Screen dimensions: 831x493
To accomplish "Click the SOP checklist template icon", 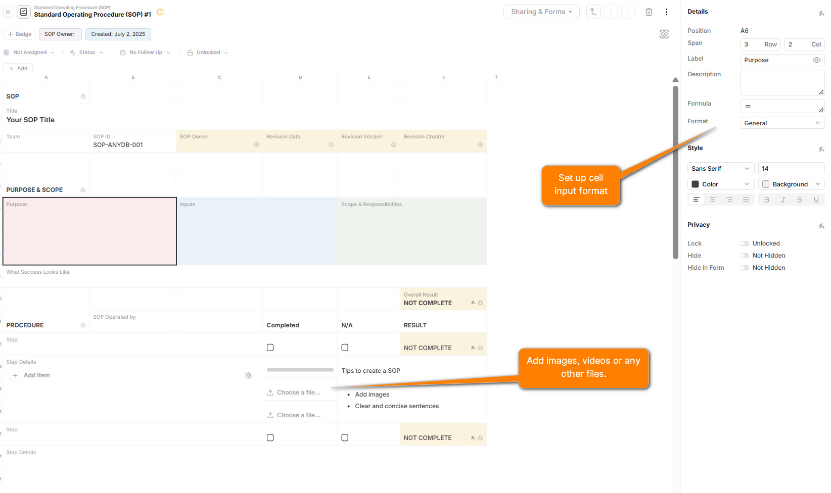I will pos(23,12).
